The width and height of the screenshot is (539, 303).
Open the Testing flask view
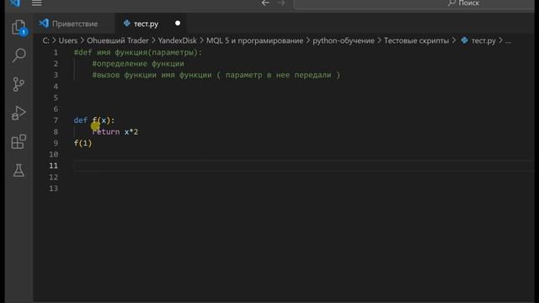[x=19, y=170]
